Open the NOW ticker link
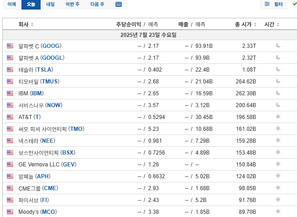Image resolution: width=297 pixels, height=217 pixels. [54, 105]
